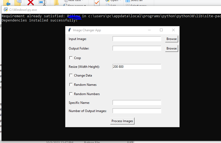The height and width of the screenshot is (143, 221).
Task: Click the Resize field showing 200 800
Action: pyautogui.click(x=137, y=67)
